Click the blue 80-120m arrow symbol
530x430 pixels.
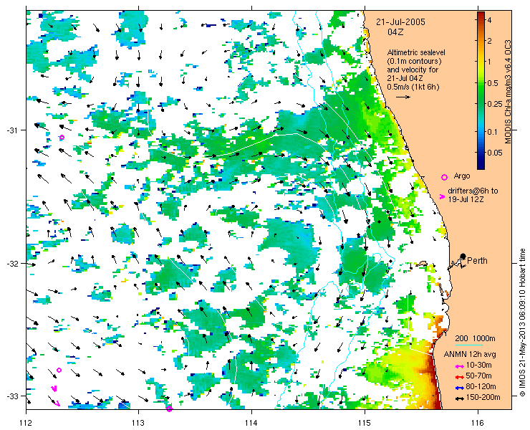[x=459, y=388]
